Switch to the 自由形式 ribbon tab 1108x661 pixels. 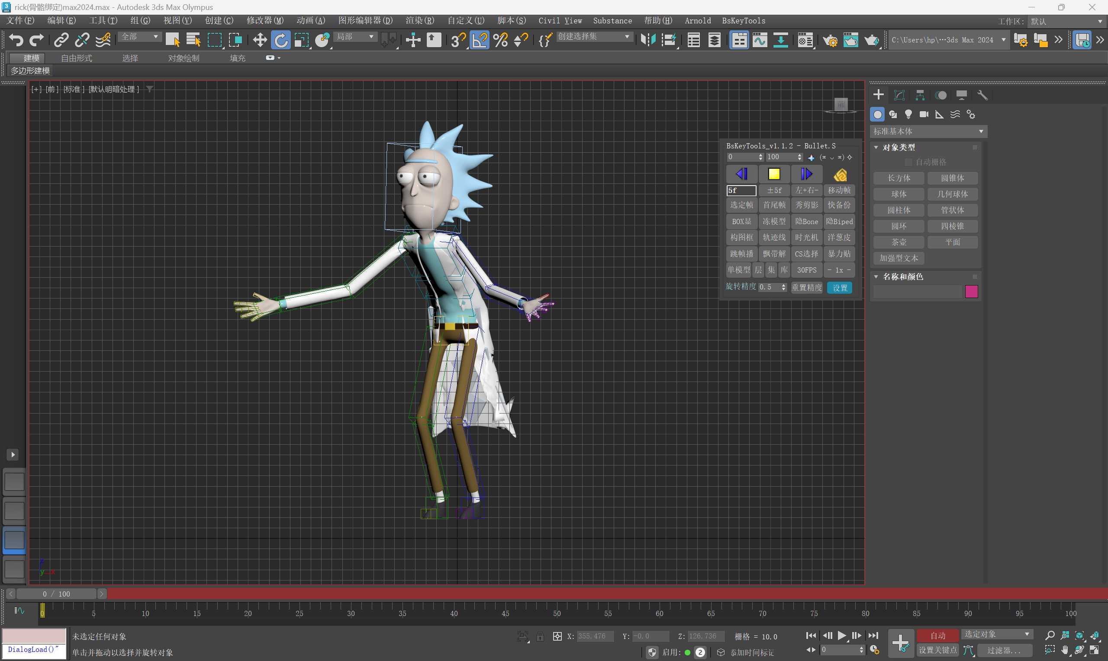[x=77, y=58]
